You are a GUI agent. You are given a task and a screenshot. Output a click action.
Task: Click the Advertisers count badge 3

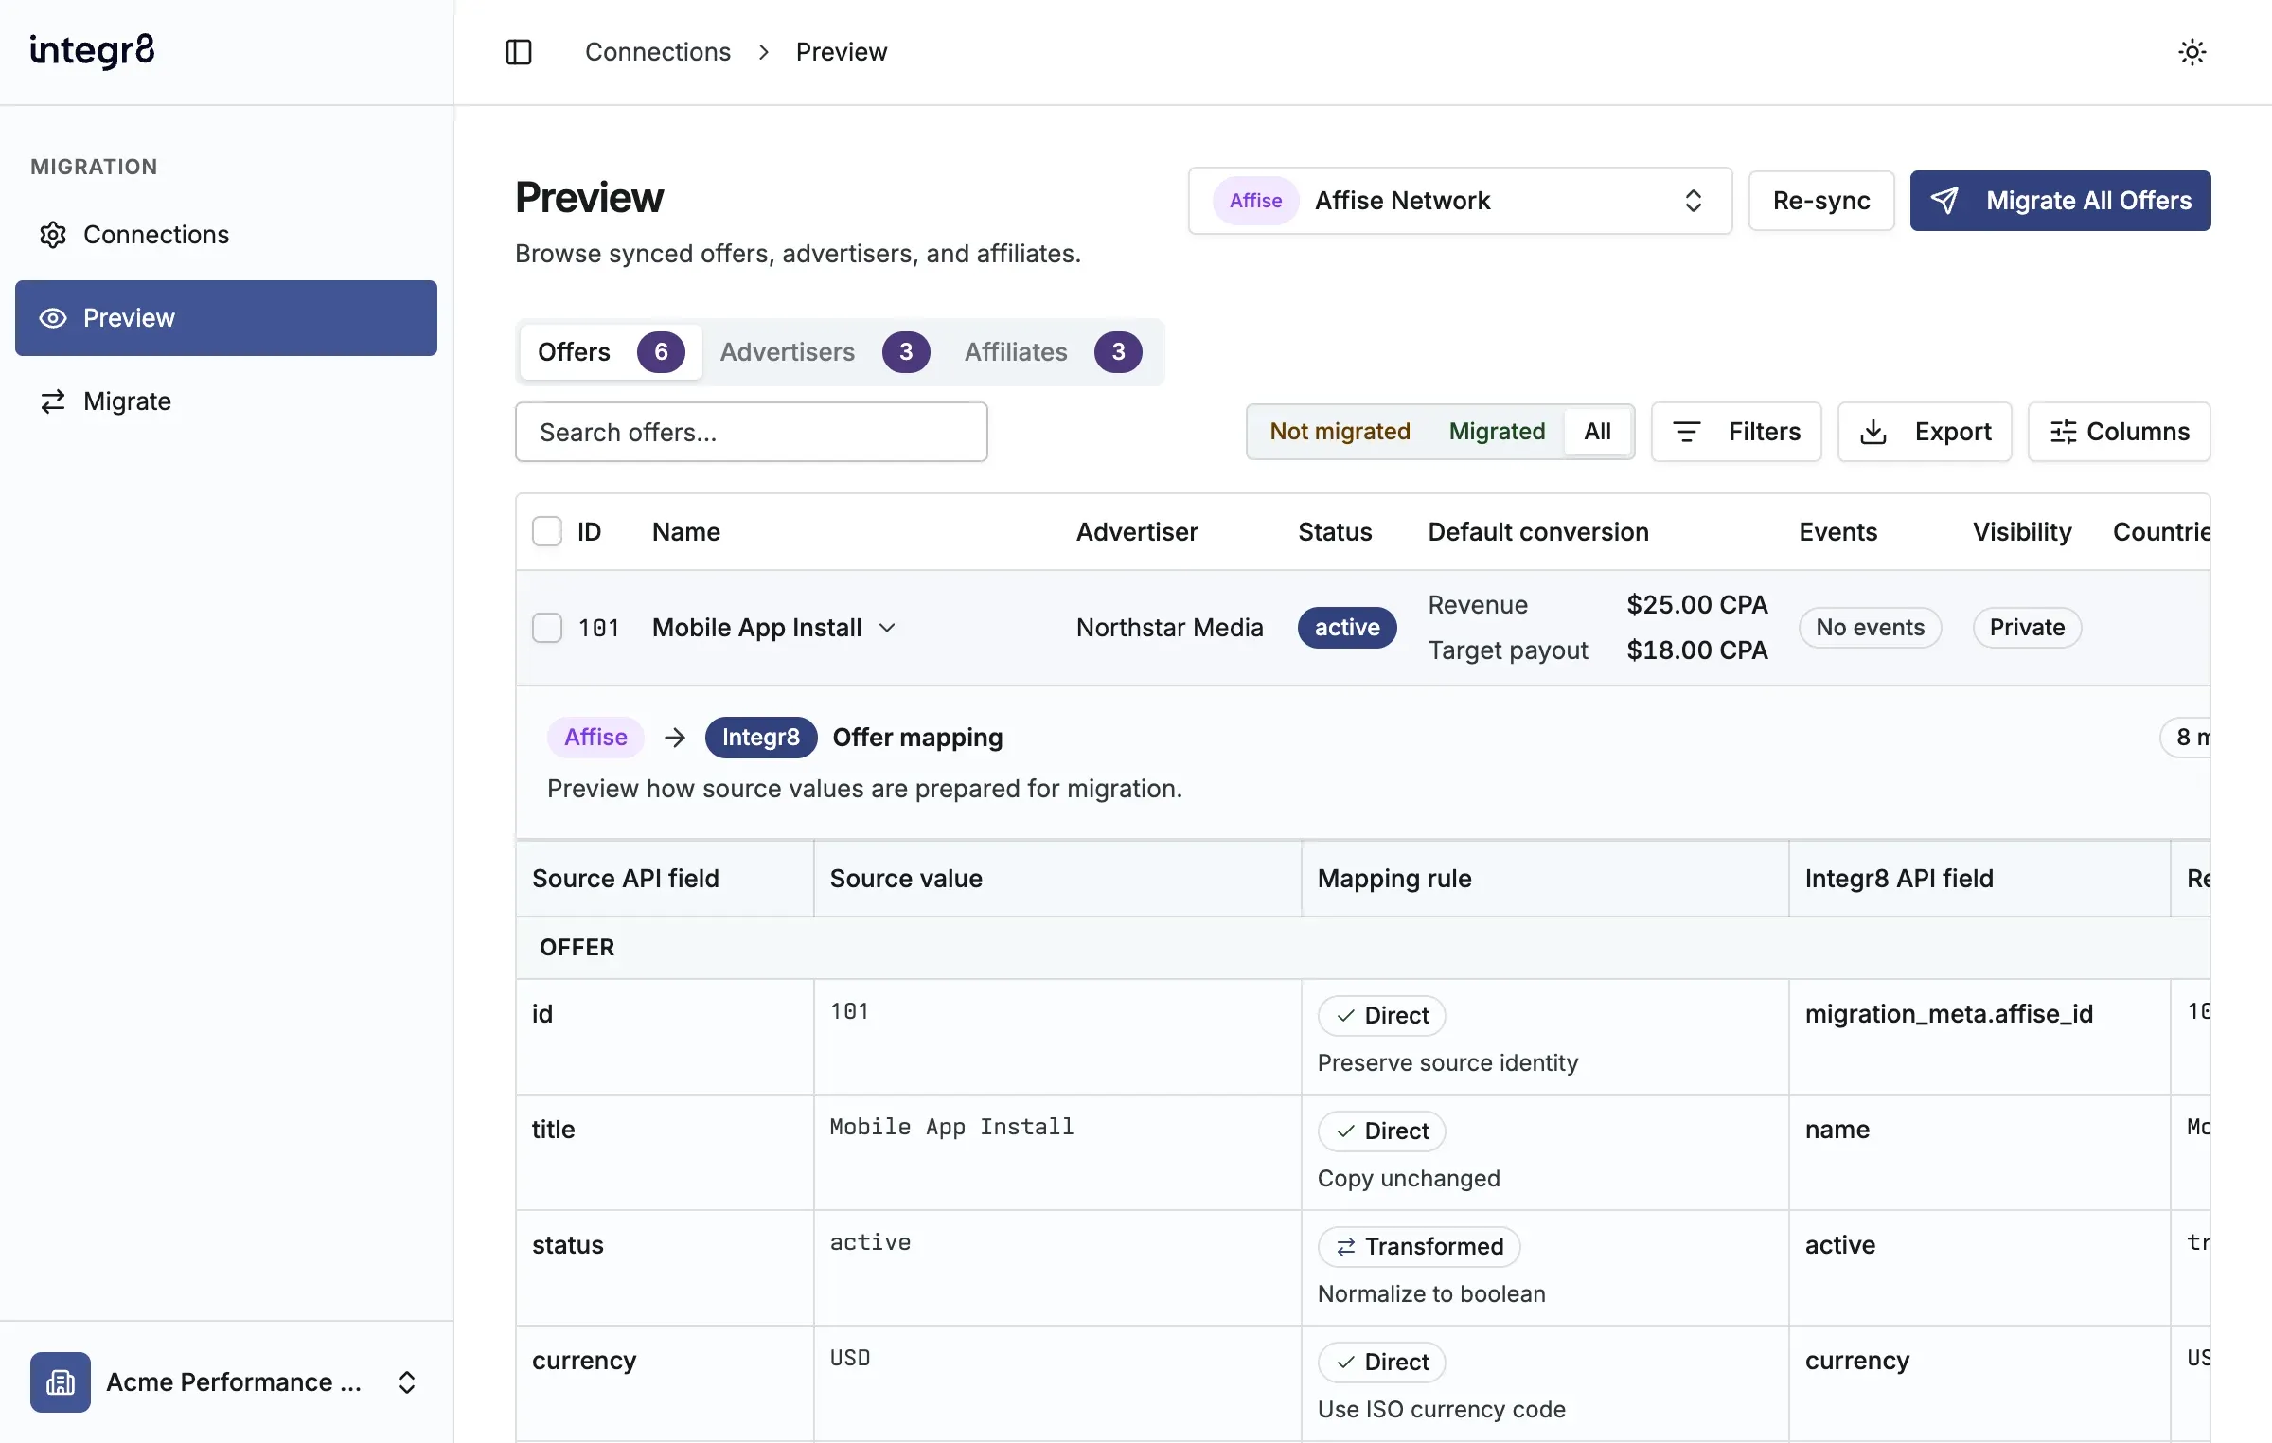coord(906,352)
